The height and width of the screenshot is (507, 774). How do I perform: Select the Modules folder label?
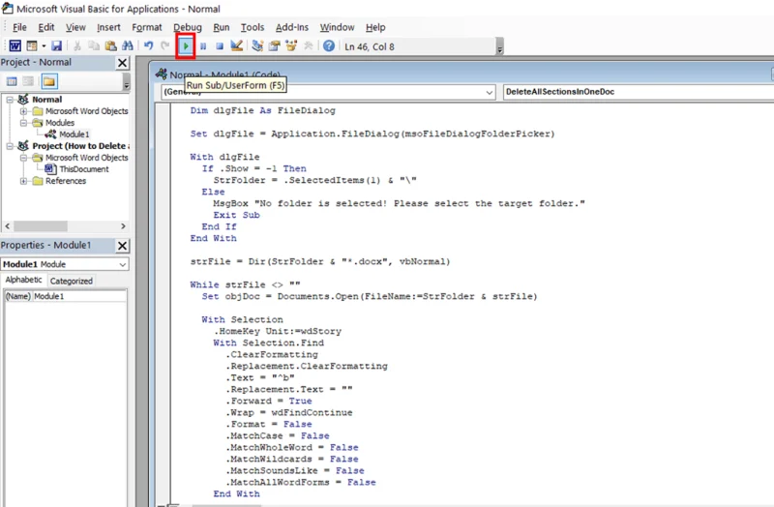click(x=60, y=123)
